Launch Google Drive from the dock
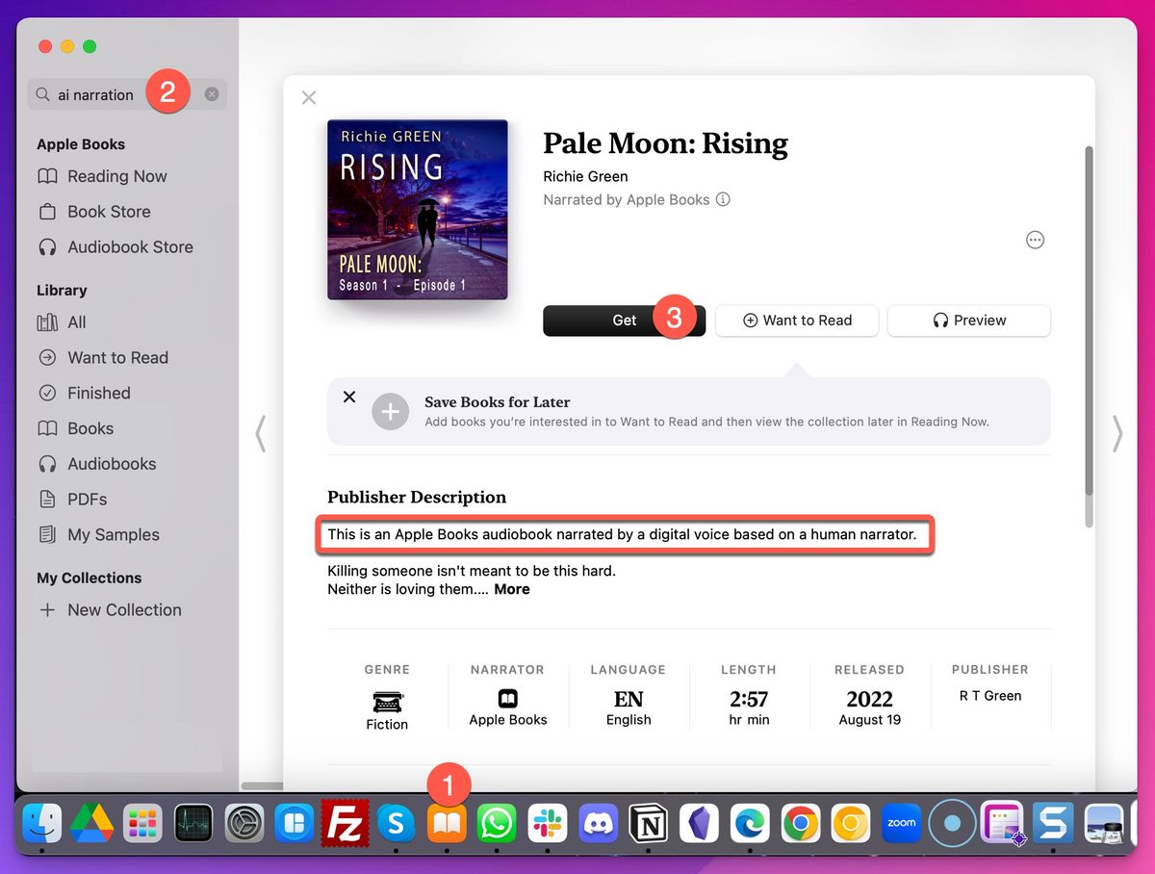 pyautogui.click(x=92, y=823)
